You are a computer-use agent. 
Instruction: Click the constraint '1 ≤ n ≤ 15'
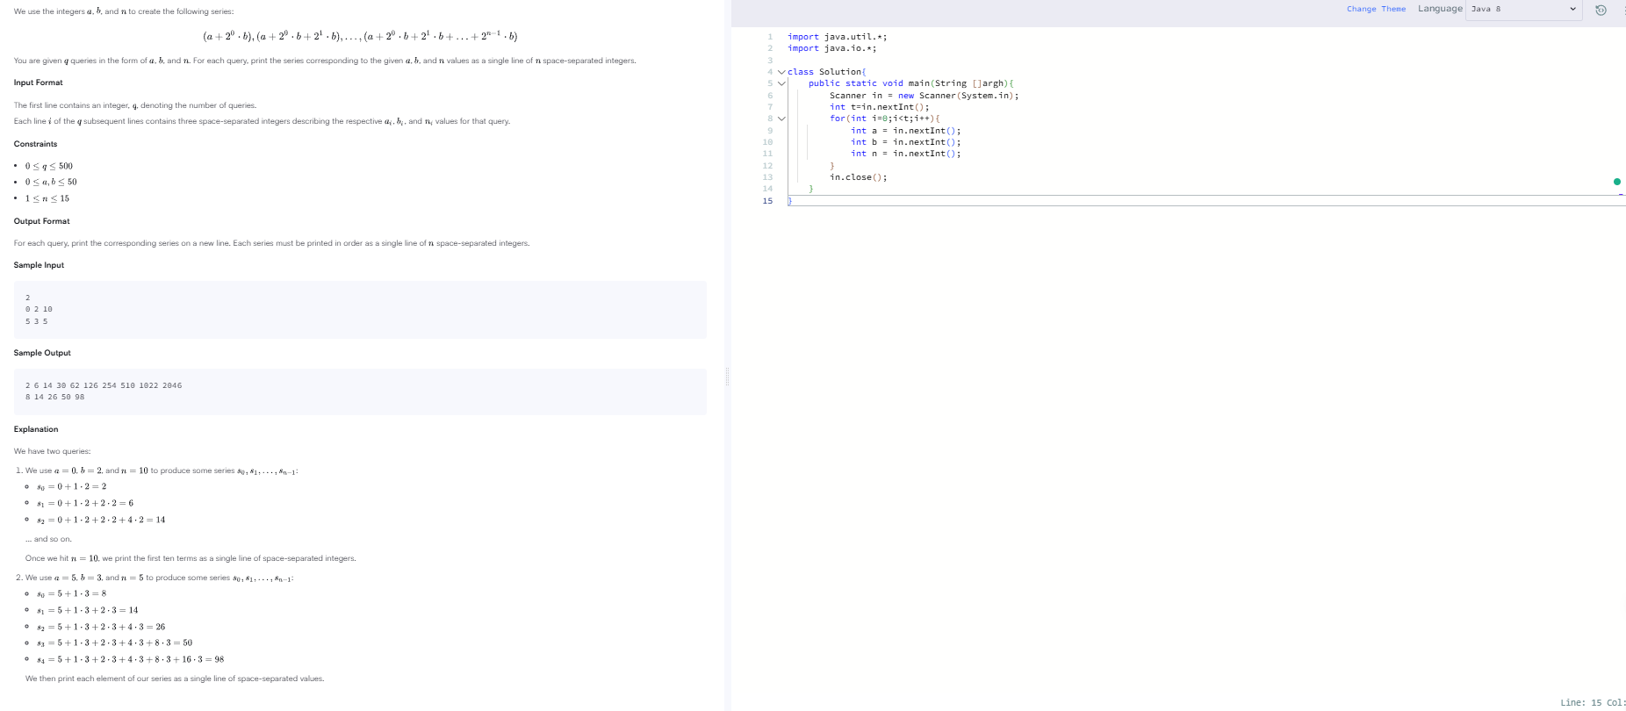(x=47, y=198)
